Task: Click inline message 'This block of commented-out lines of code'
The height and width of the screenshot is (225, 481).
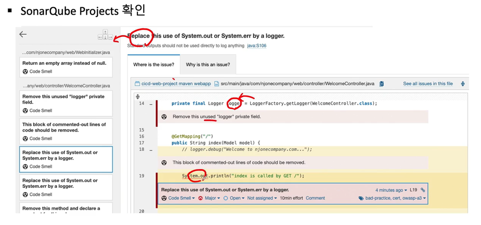Action: point(239,162)
